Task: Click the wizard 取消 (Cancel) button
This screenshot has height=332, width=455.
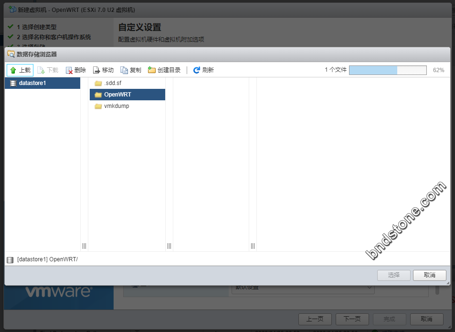Action: (426, 319)
